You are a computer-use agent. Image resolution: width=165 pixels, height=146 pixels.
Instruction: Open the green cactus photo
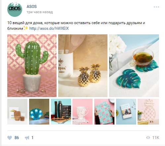(32, 66)
